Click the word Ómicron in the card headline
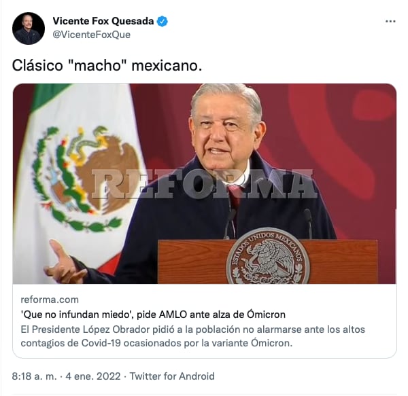Image resolution: width=408 pixels, height=396 pixels. coord(266,314)
